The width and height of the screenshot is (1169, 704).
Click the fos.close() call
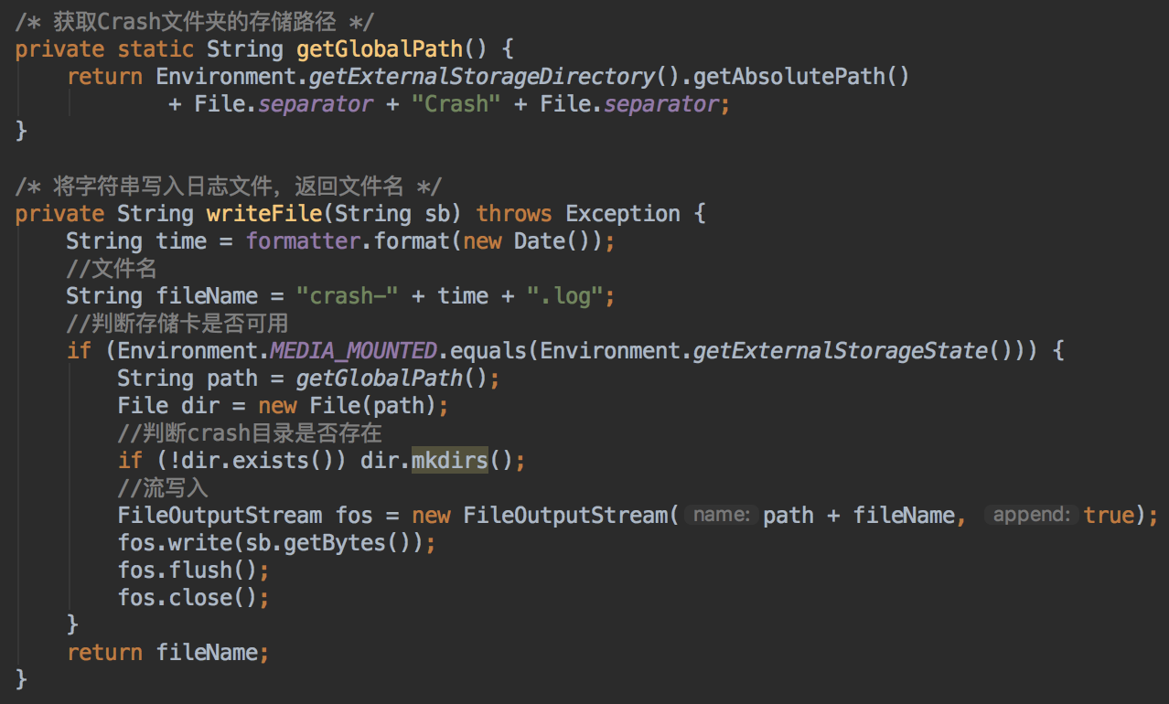195,597
